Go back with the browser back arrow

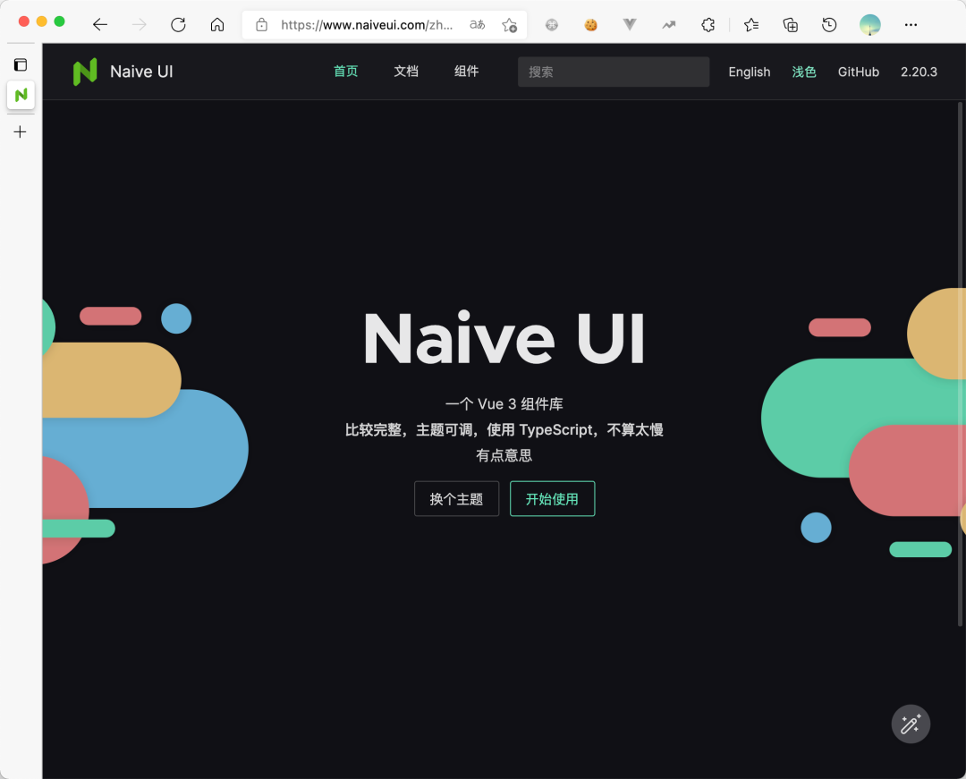click(100, 25)
